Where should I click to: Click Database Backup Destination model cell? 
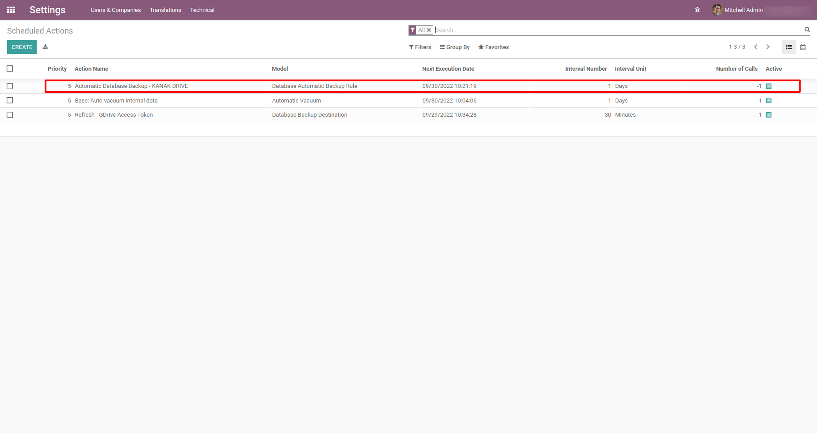click(309, 115)
